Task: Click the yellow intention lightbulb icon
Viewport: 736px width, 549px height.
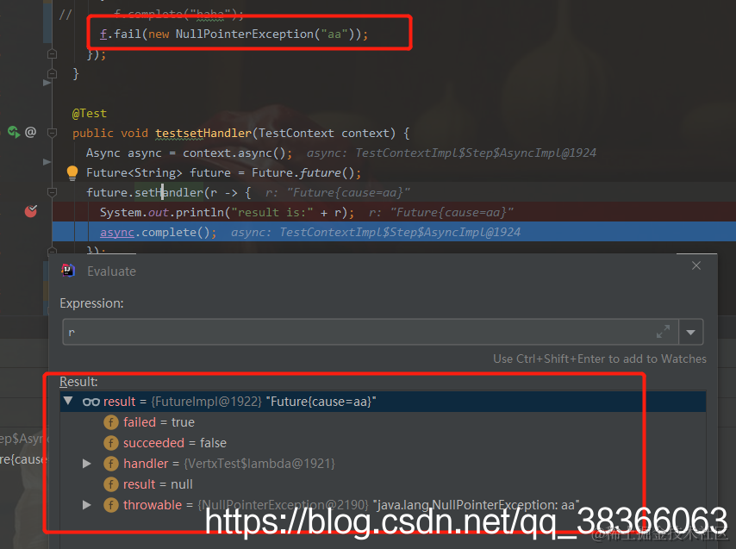Action: click(72, 173)
